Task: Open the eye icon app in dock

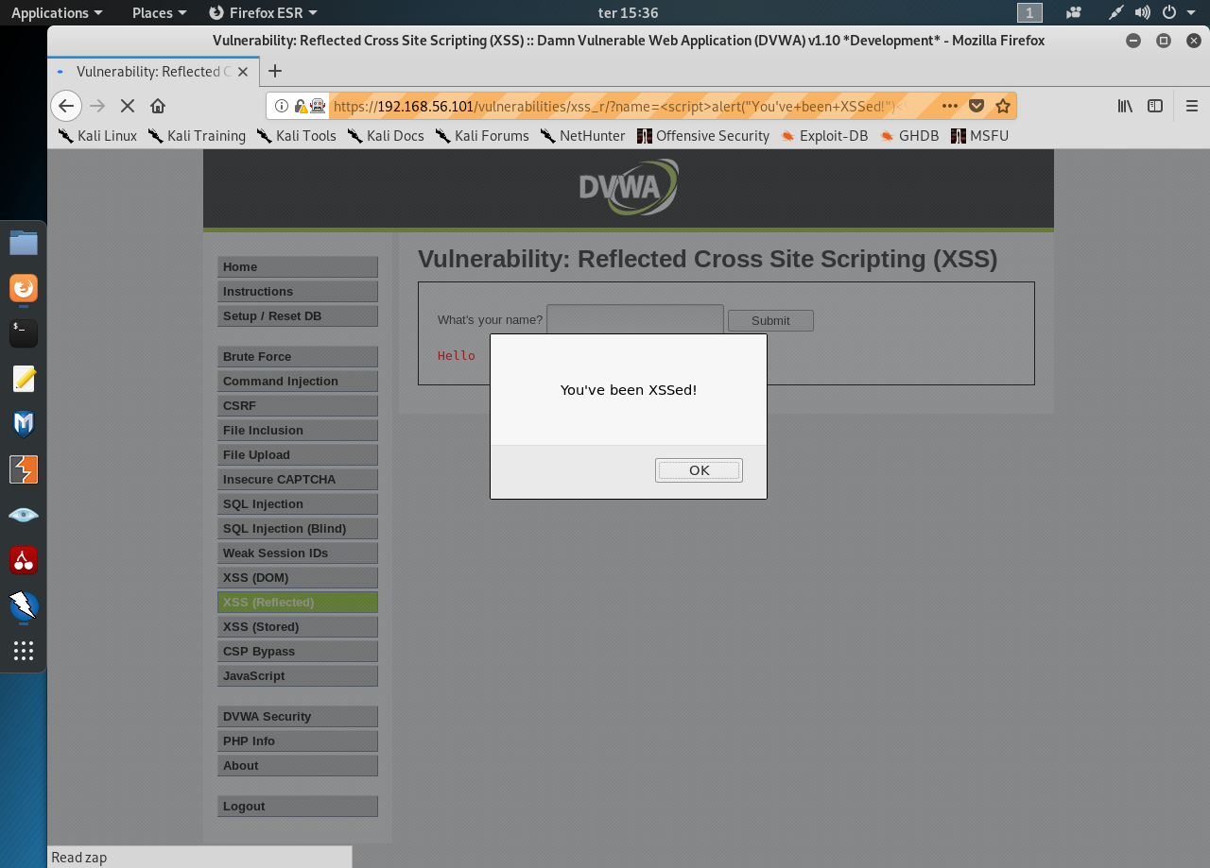Action: click(24, 515)
